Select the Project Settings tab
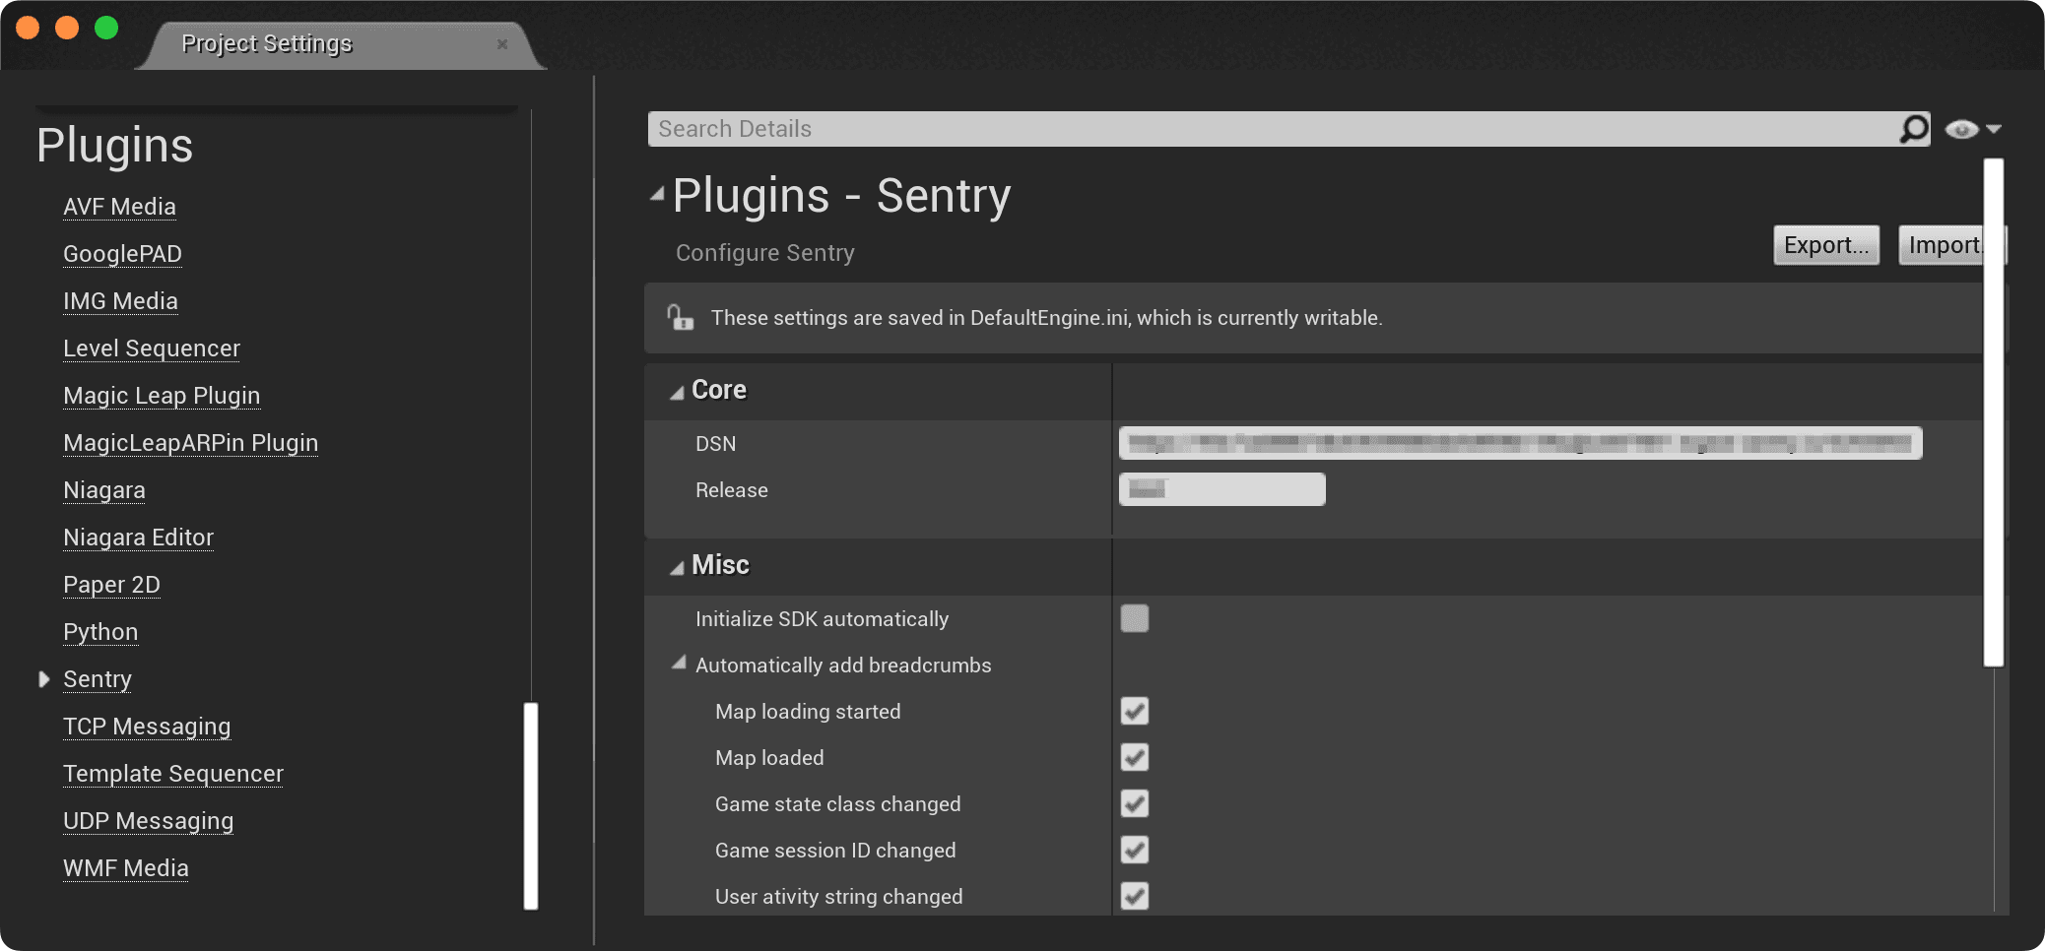Image resolution: width=2045 pixels, height=951 pixels. [x=266, y=43]
